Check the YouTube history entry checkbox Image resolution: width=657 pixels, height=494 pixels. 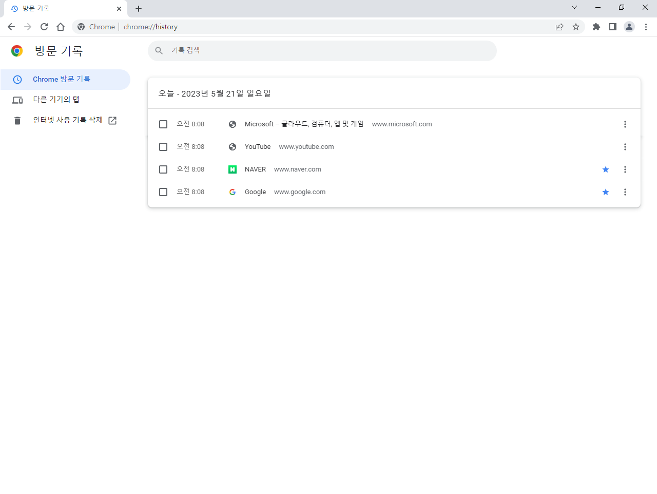[163, 147]
